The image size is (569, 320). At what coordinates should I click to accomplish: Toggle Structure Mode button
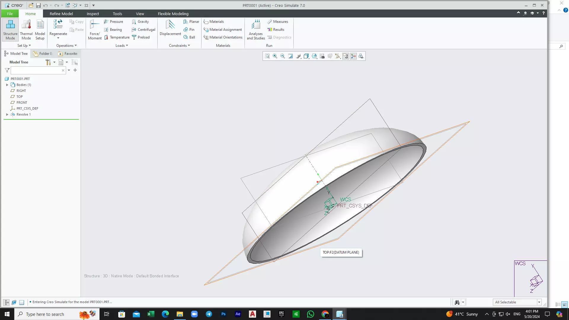tap(10, 30)
